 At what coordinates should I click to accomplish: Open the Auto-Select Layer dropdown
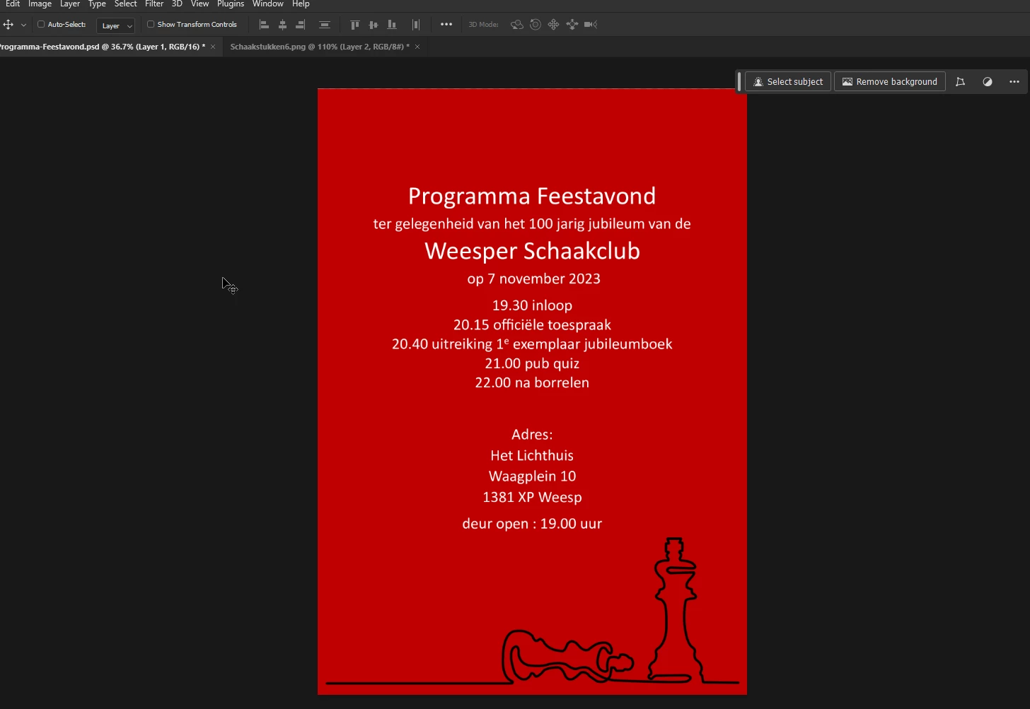click(x=115, y=25)
